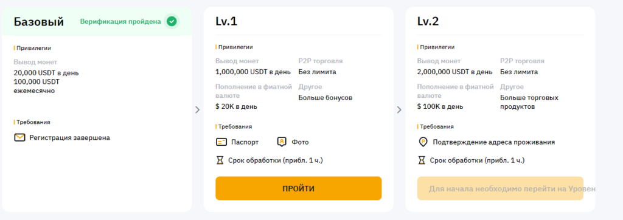Click the disabled Lv.2 button about Уровень
Screen dimensions: 623x220
pyautogui.click(x=500, y=188)
